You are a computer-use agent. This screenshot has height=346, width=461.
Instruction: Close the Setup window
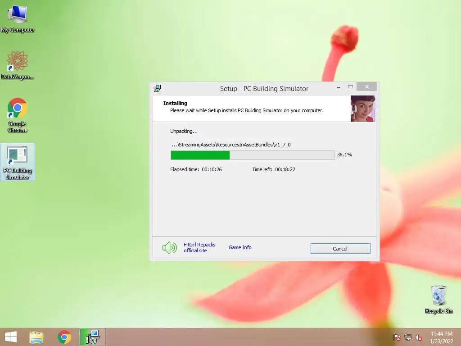366,87
